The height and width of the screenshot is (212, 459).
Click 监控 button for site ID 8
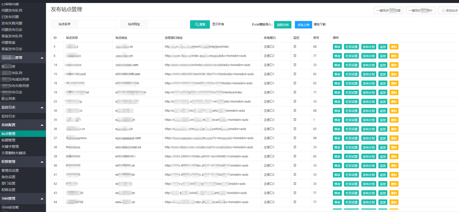click(x=383, y=56)
